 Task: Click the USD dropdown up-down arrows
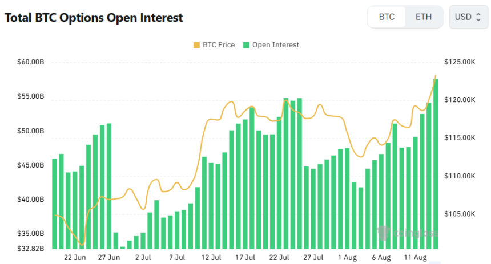point(478,17)
